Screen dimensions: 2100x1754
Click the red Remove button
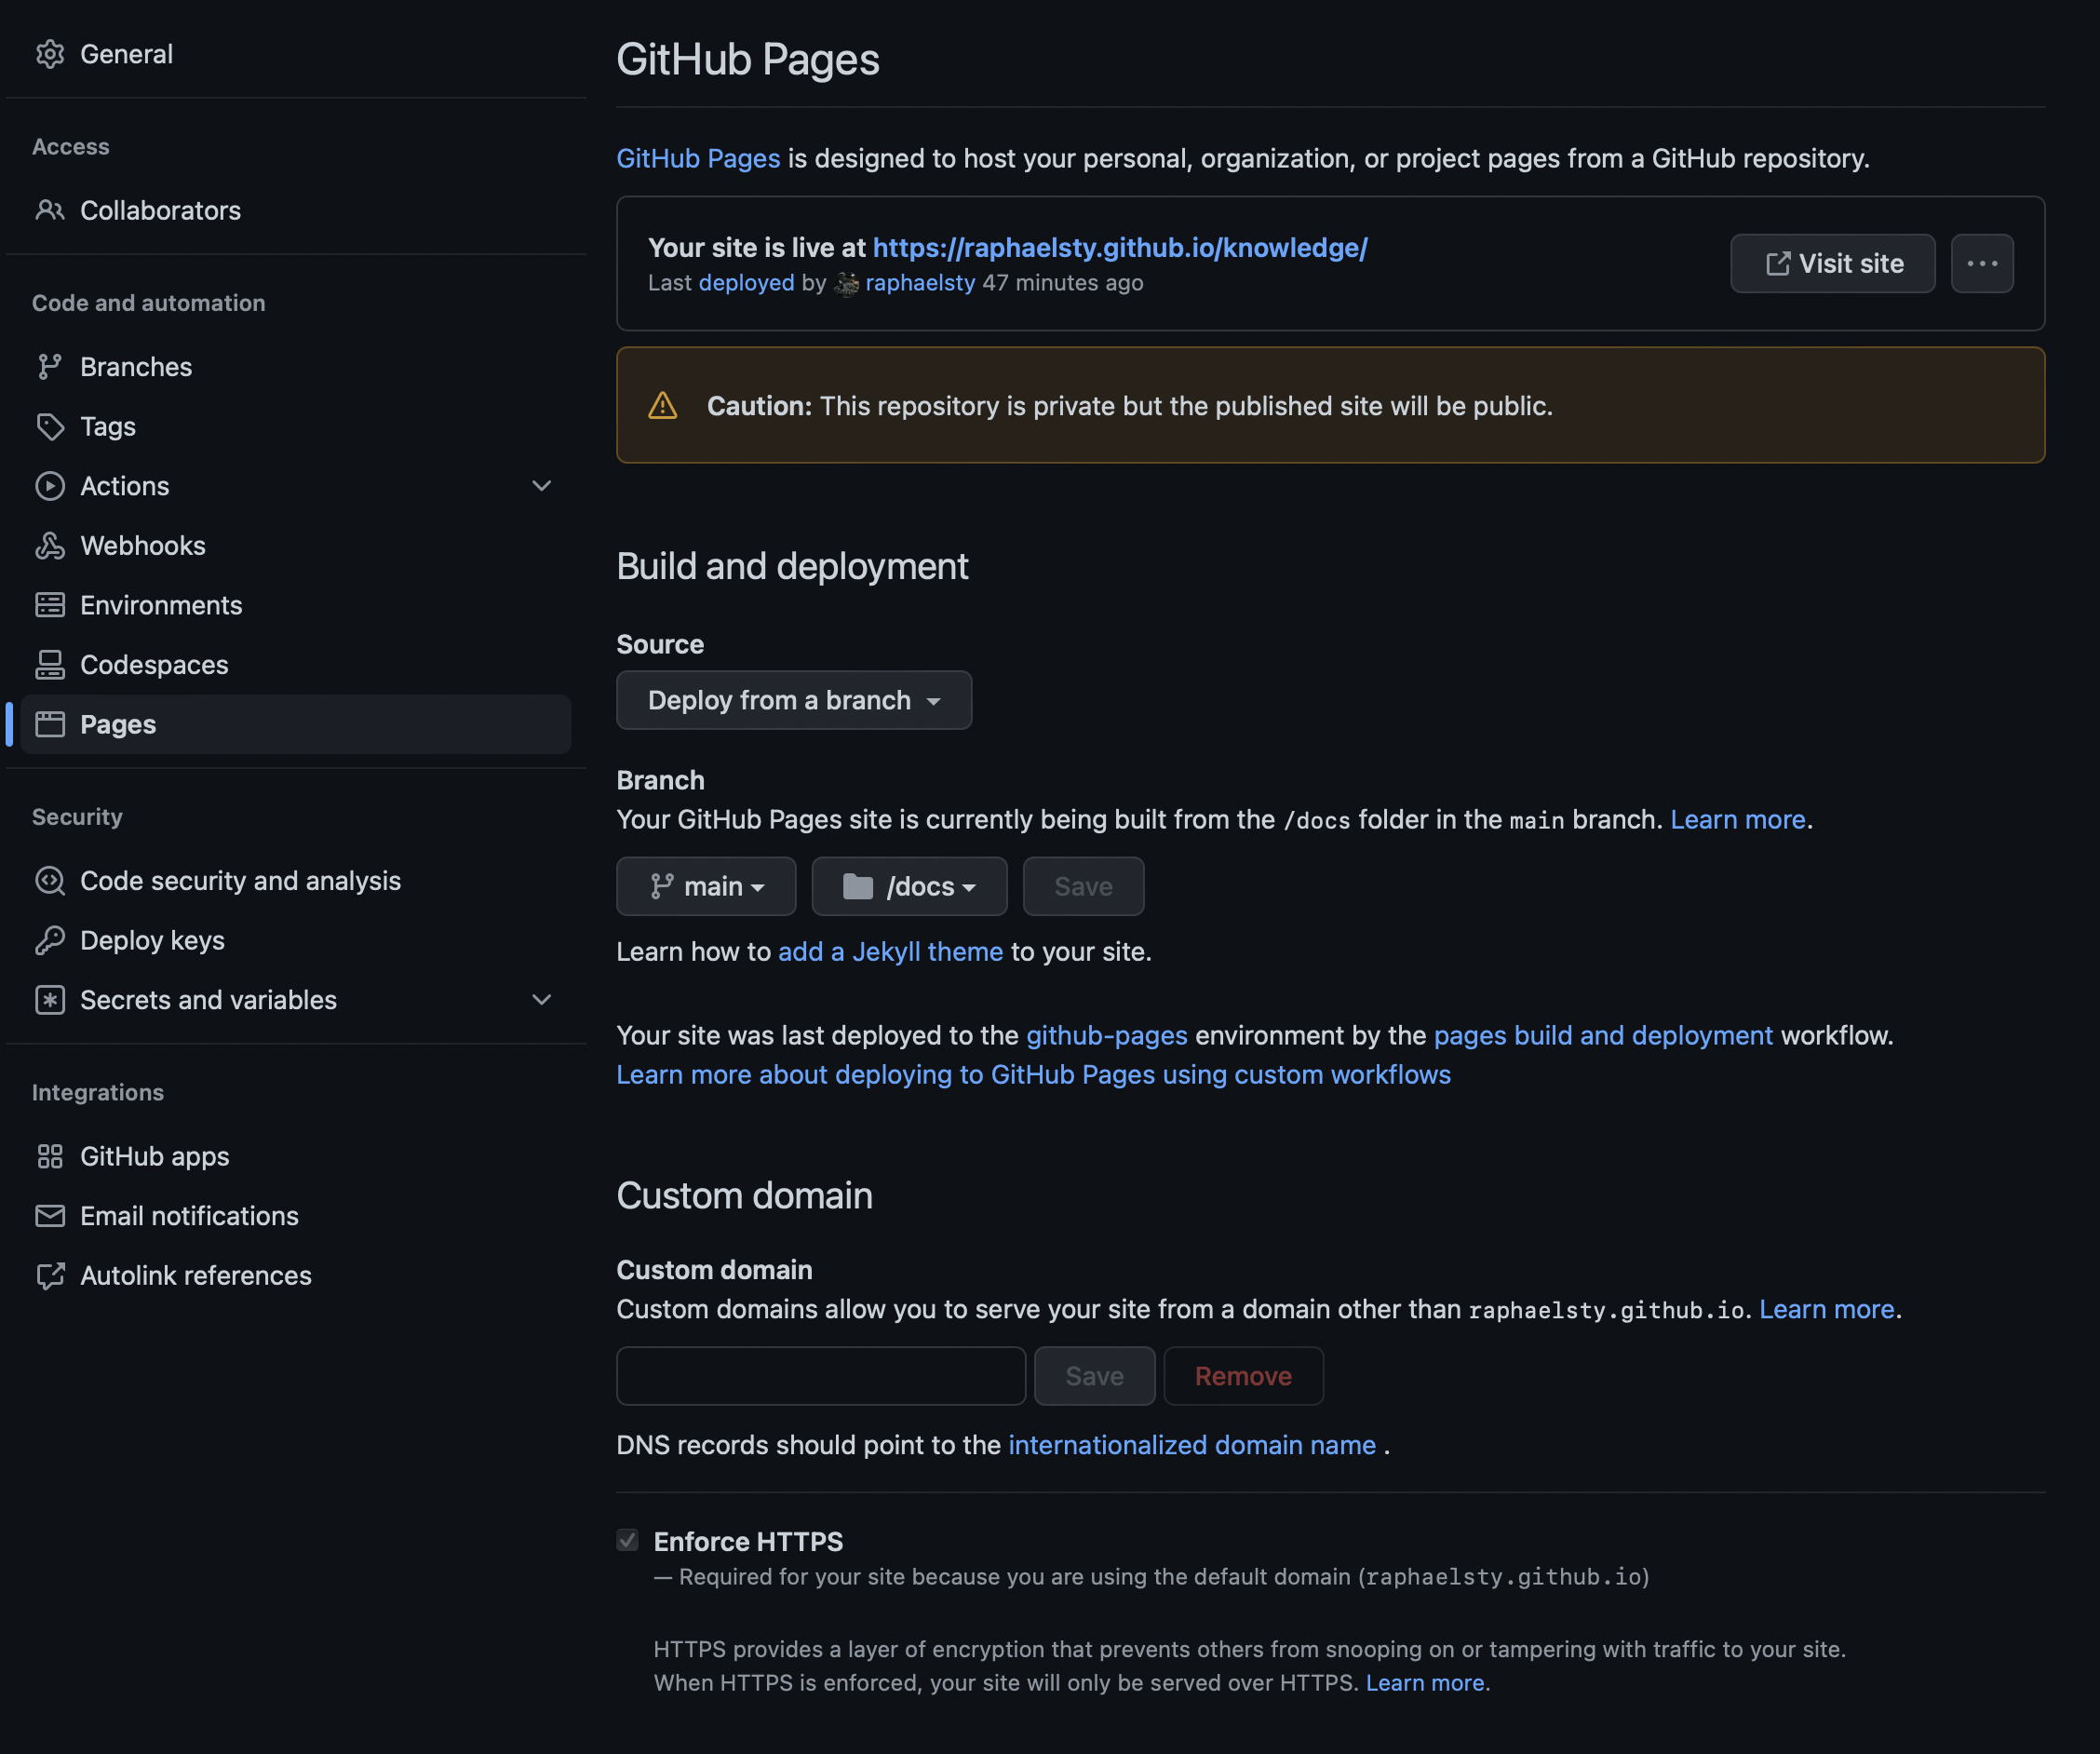1242,1376
